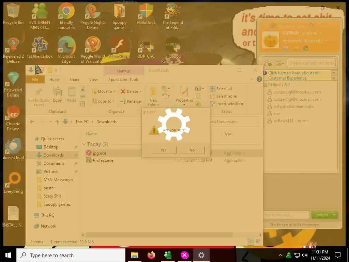Switch to the Home ribbon tab
The width and height of the screenshot is (349, 262).
pyautogui.click(x=54, y=79)
